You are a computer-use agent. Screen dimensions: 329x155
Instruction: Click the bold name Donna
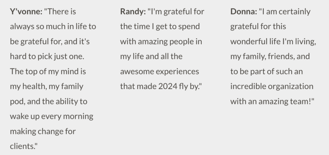click(244, 12)
